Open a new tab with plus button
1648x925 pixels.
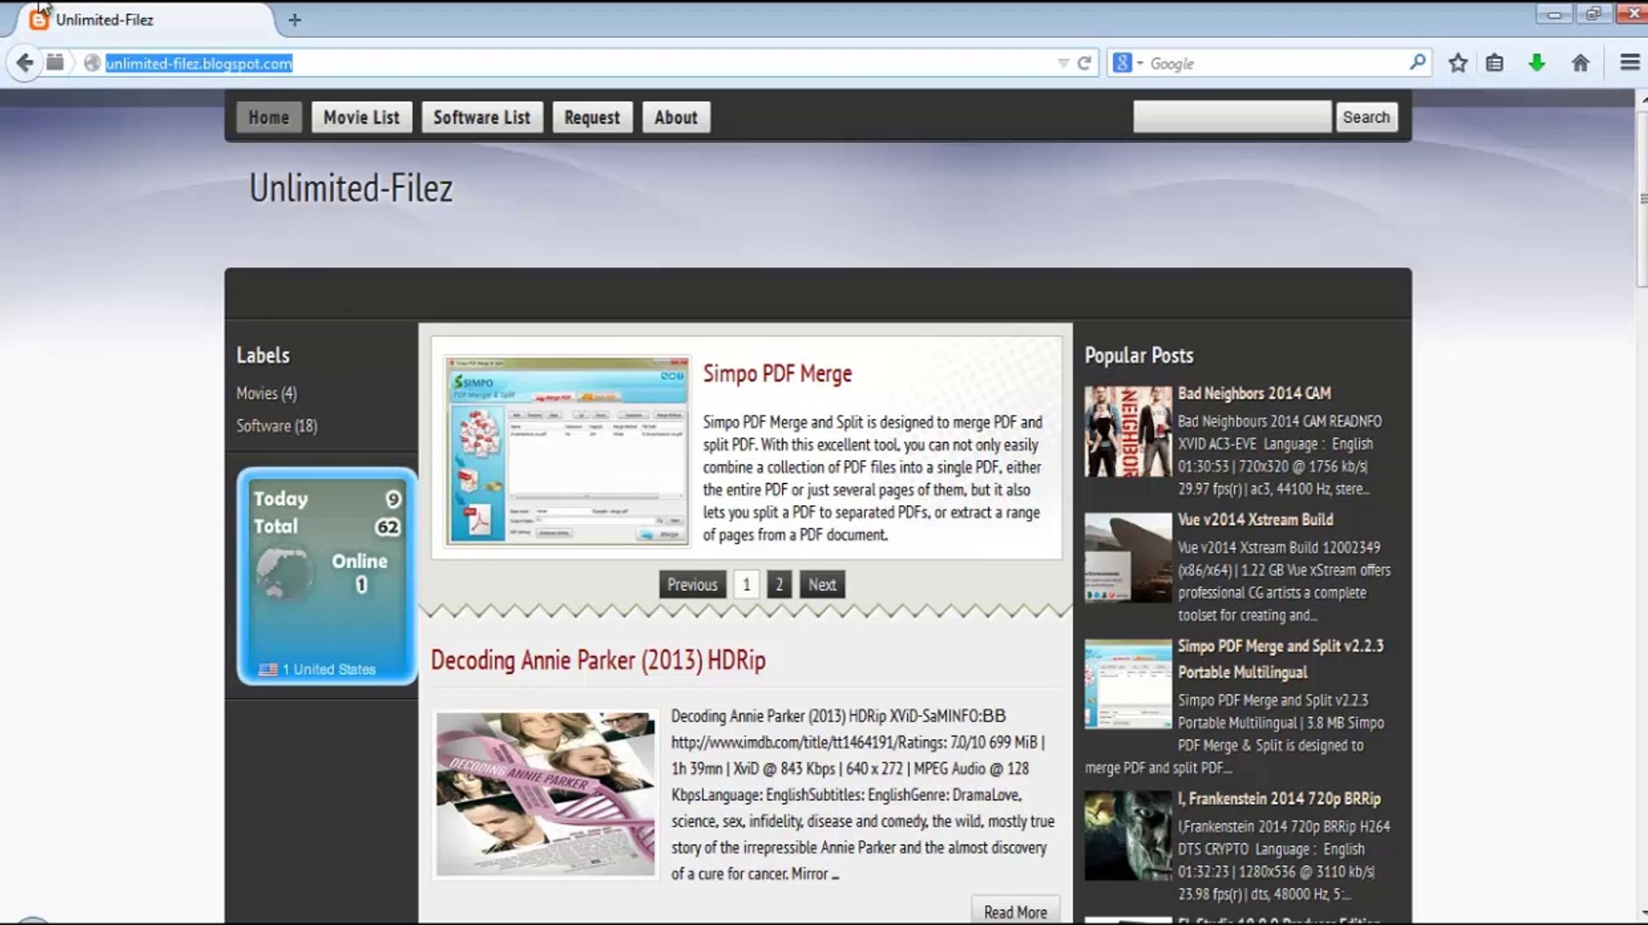tap(295, 20)
